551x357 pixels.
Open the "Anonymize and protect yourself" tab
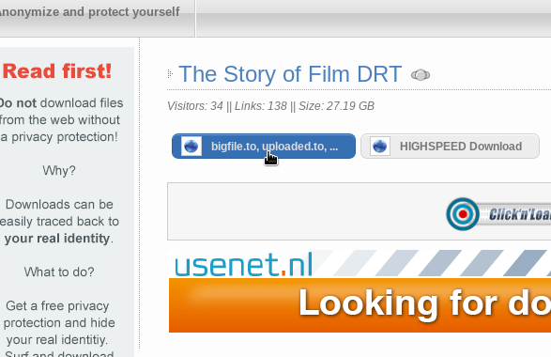pyautogui.click(x=97, y=18)
